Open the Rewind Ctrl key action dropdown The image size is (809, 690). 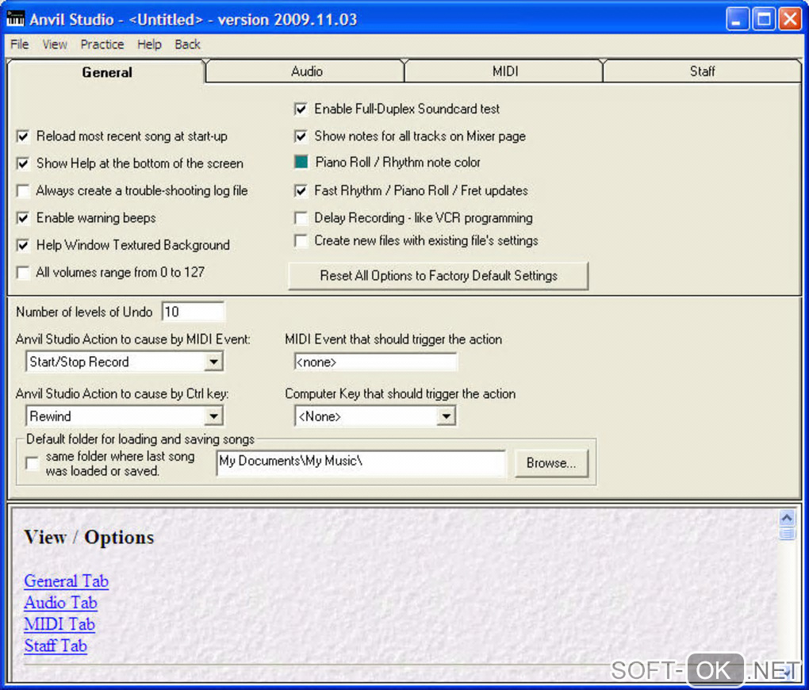click(x=214, y=416)
